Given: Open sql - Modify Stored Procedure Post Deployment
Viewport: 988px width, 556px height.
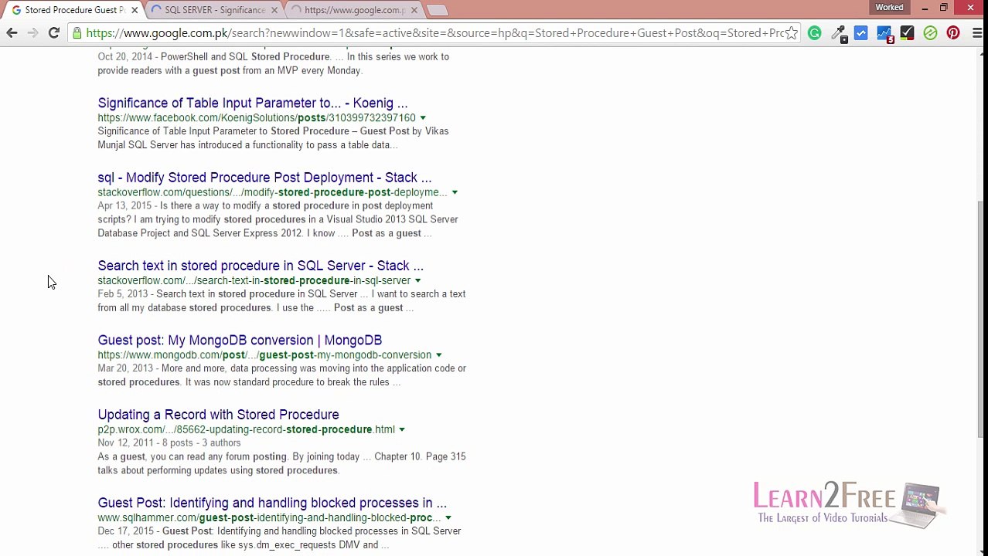Looking at the screenshot, I should pyautogui.click(x=264, y=178).
